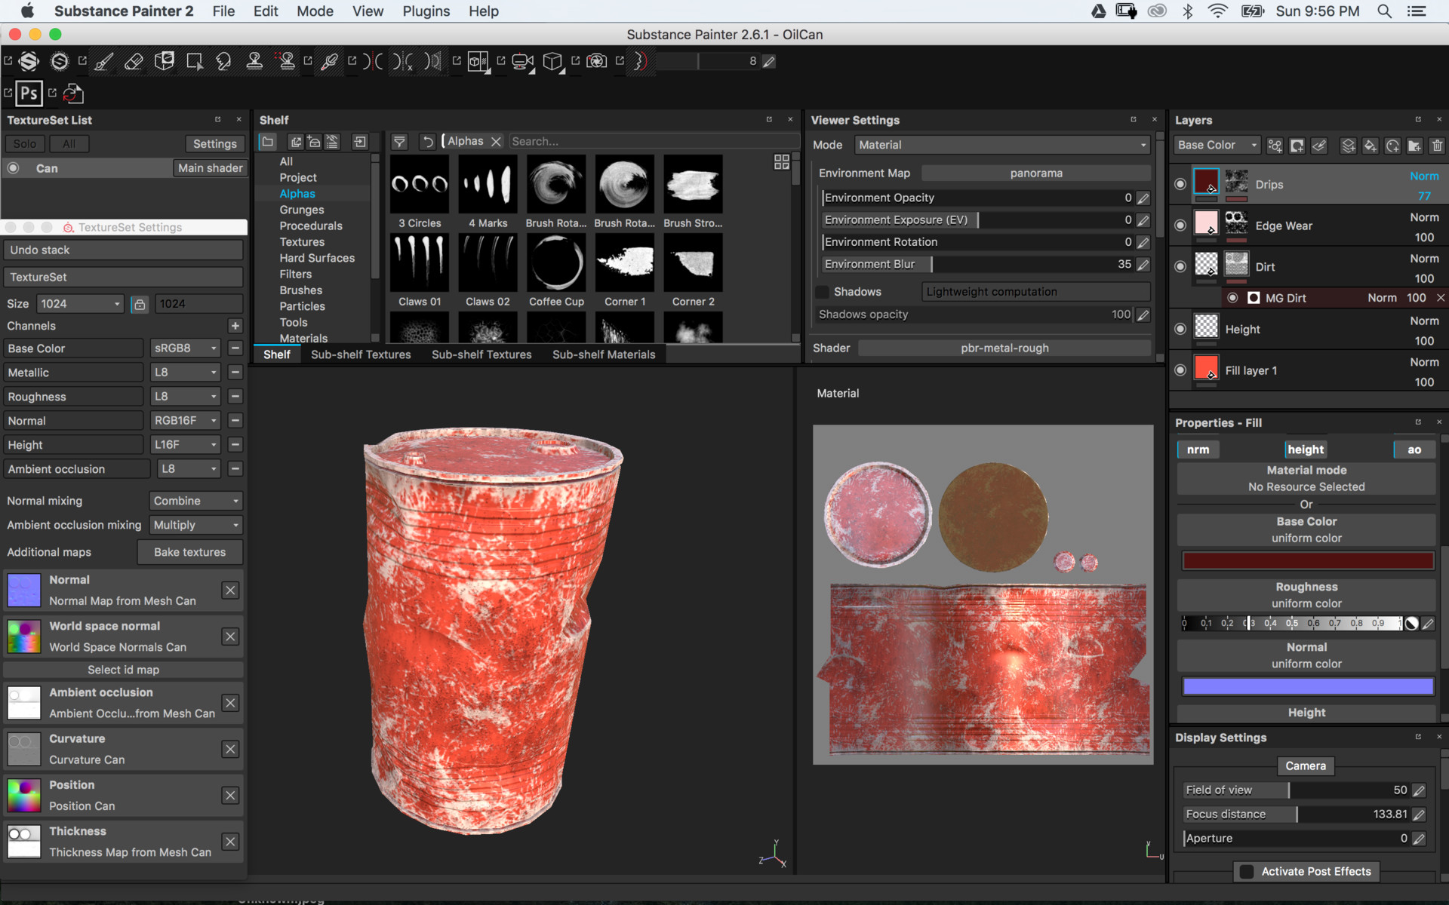
Task: Click the pbr-metal-rough shader button
Action: click(1004, 348)
